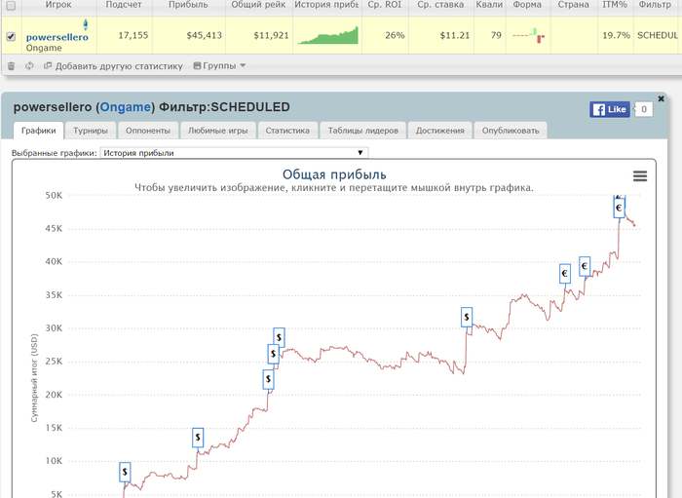Select the Статистика tab
The height and width of the screenshot is (498, 682).
point(287,131)
